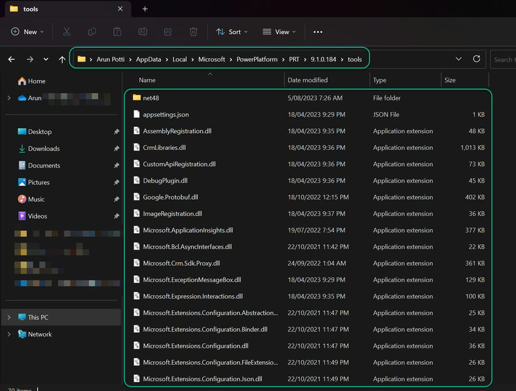Click the Share icon in toolbar
Screen dimensions: 516x391
(168, 32)
